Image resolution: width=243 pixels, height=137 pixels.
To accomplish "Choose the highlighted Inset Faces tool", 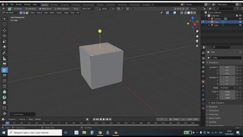I will 4,70.
